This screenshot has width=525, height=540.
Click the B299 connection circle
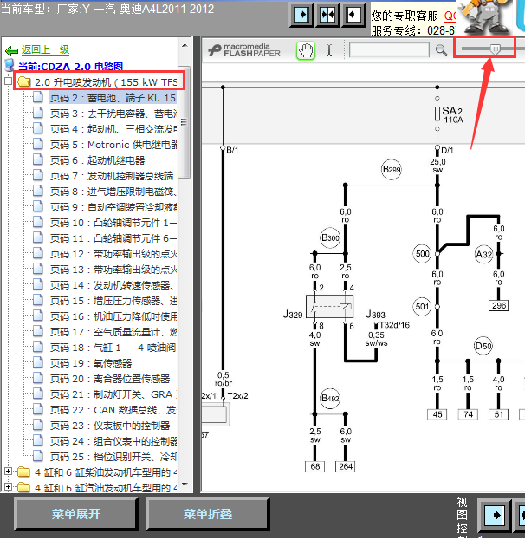coord(392,169)
